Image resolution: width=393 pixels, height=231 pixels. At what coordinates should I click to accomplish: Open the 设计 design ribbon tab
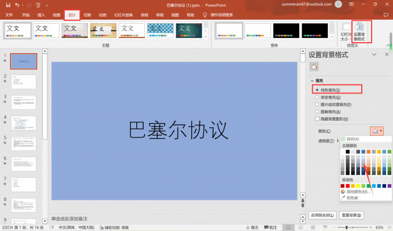[71, 14]
